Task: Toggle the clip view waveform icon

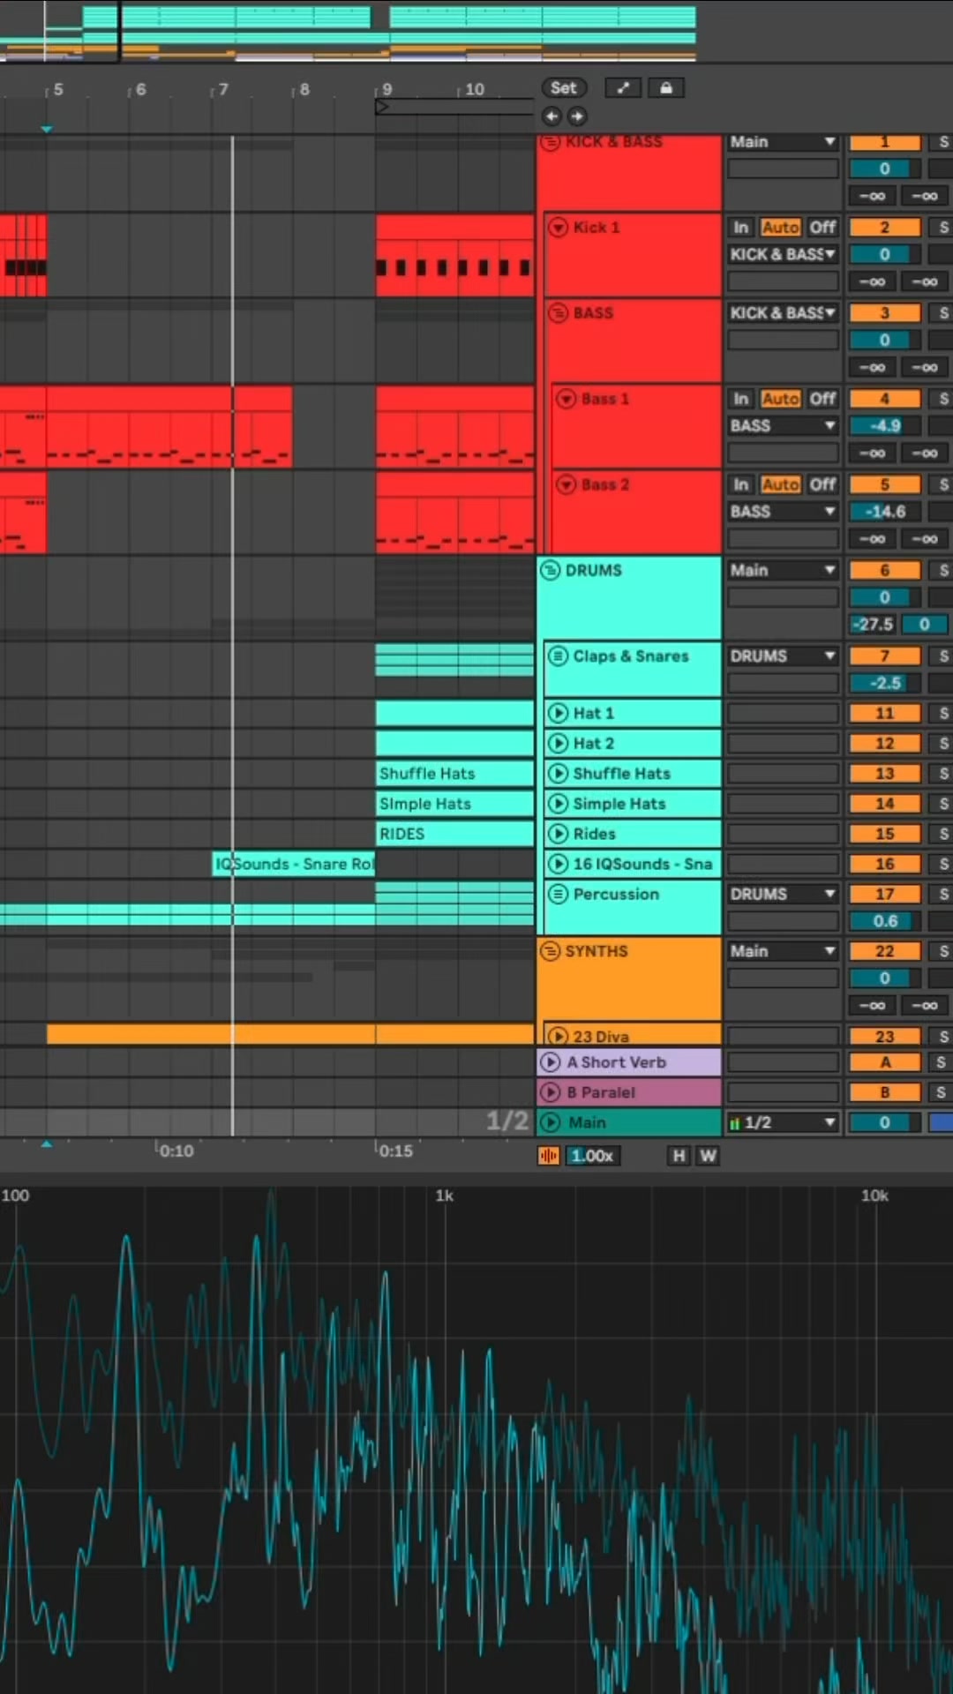Action: tap(549, 1156)
